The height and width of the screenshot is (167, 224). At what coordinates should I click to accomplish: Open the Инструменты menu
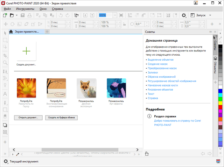(x=25, y=8)
